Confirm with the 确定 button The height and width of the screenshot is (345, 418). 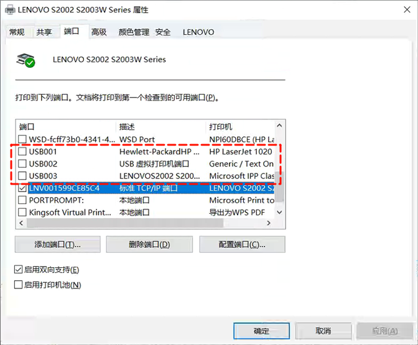[x=261, y=331]
